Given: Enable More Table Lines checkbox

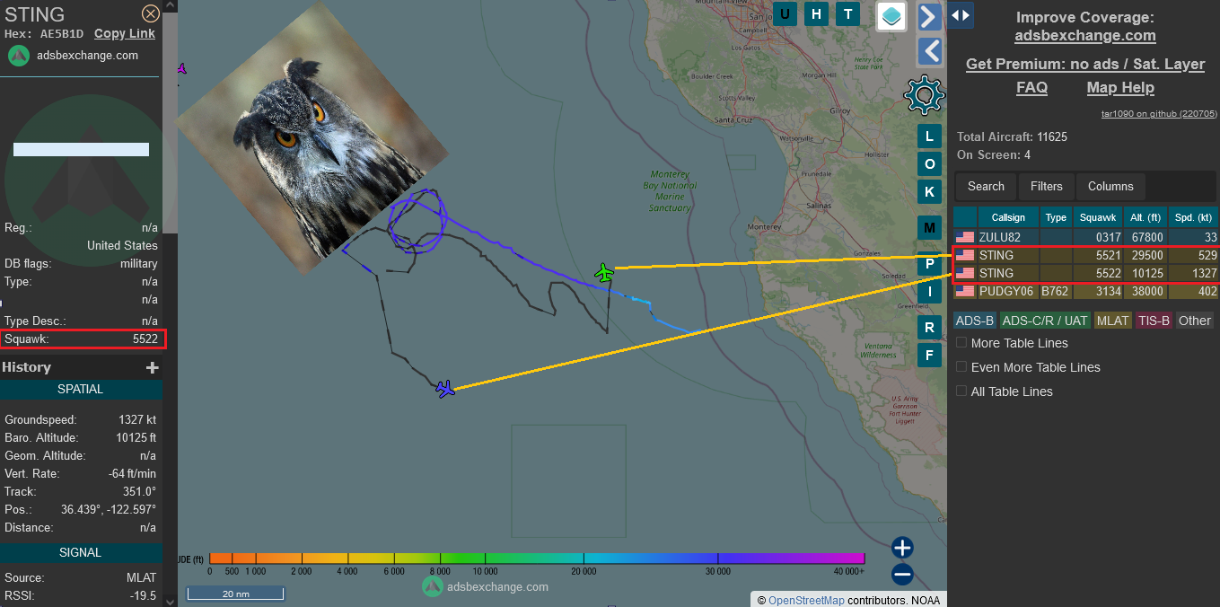Looking at the screenshot, I should pos(961,343).
